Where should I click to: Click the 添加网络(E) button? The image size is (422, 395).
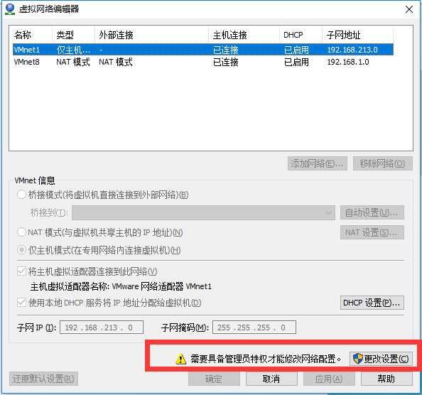click(x=318, y=163)
